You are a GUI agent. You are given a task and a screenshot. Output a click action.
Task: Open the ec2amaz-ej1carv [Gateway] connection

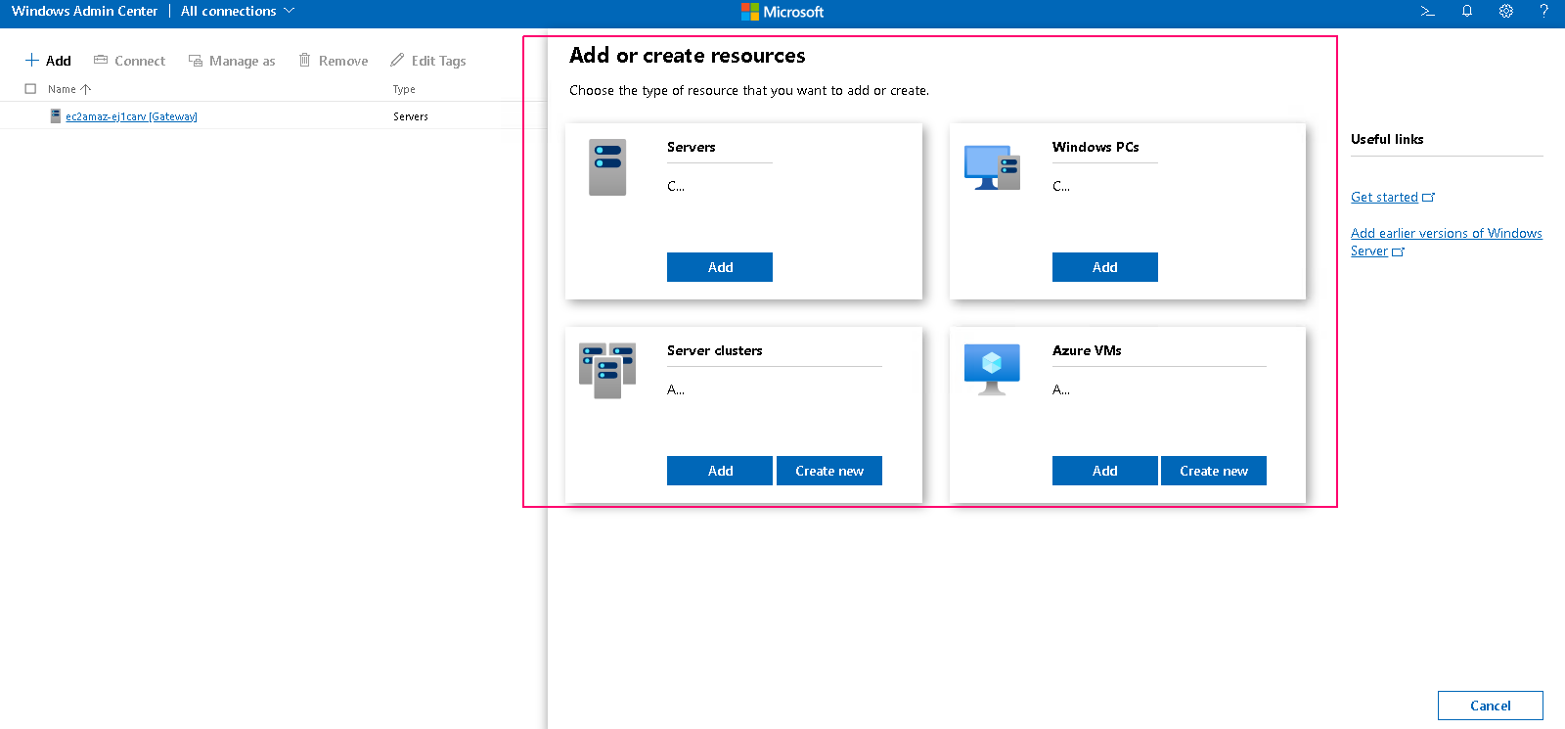coord(131,116)
